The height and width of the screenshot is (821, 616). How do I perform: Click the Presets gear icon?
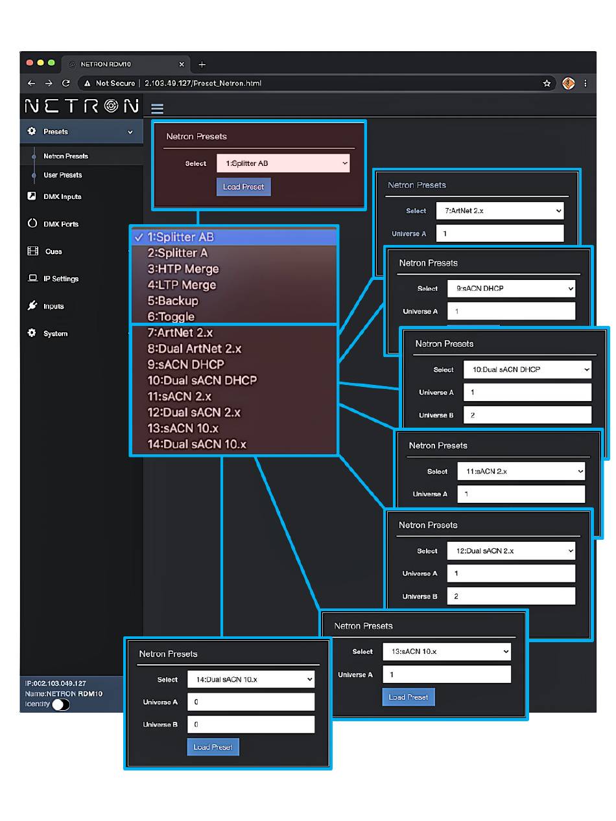point(32,131)
